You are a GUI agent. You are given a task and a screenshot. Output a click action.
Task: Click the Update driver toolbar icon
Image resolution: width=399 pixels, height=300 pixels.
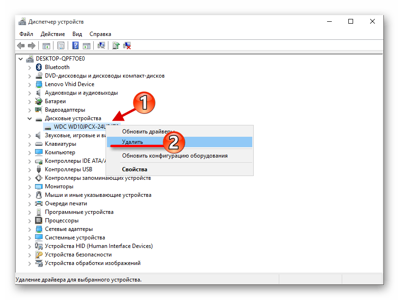click(116, 45)
